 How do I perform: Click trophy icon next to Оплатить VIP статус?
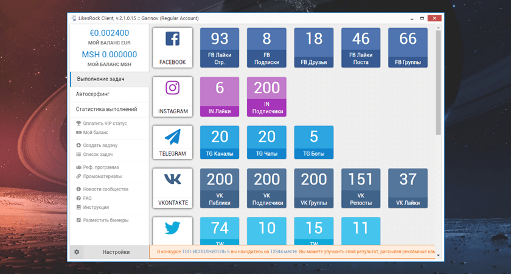[x=78, y=124]
